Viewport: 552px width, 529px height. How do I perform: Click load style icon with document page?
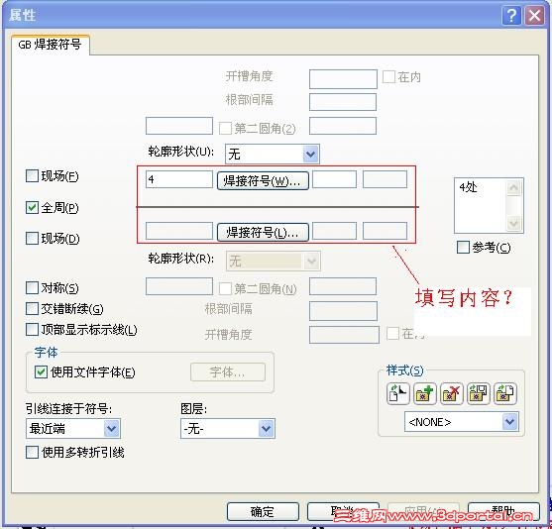pyautogui.click(x=505, y=393)
